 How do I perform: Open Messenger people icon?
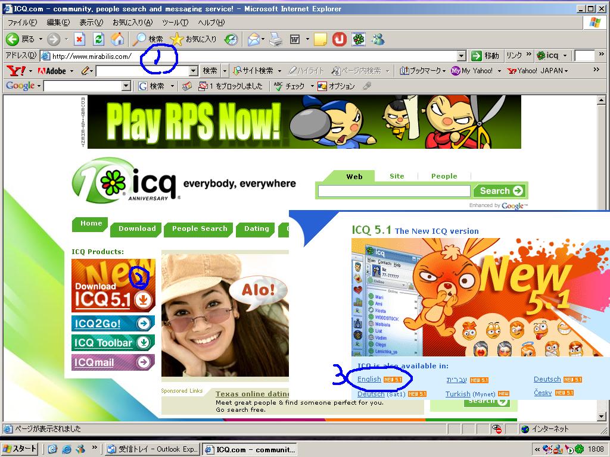click(378, 39)
